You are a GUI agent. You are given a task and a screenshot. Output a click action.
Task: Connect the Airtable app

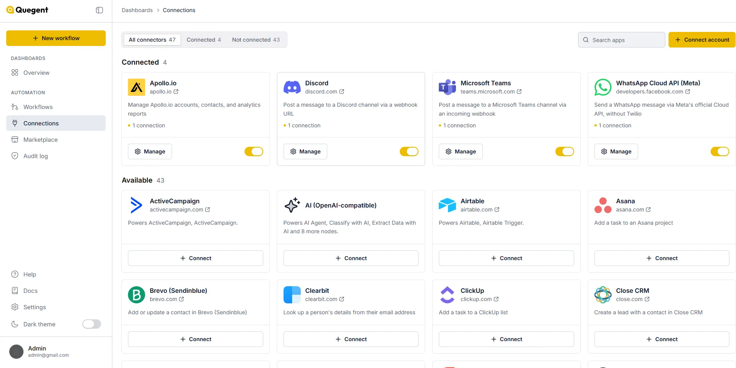[x=506, y=258]
